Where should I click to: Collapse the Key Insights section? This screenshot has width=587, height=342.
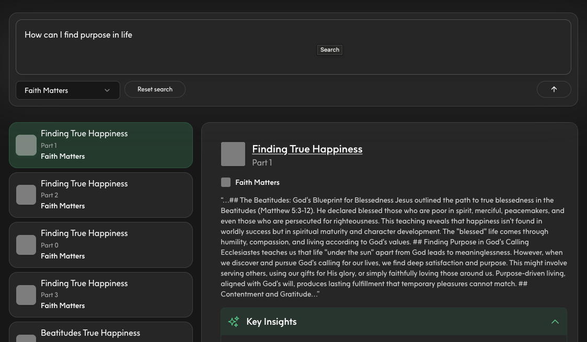(555, 322)
